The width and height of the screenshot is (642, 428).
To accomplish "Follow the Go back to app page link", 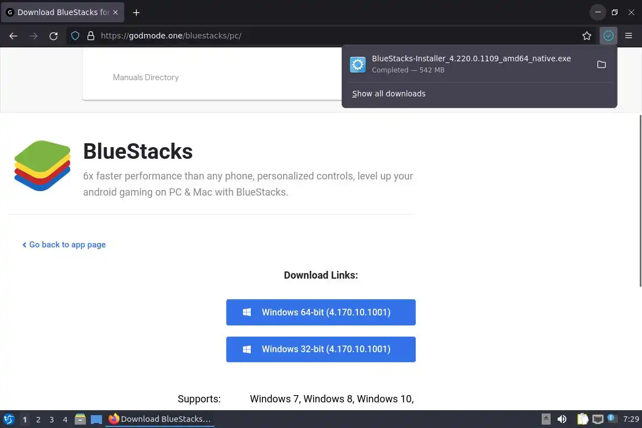I will 64,245.
